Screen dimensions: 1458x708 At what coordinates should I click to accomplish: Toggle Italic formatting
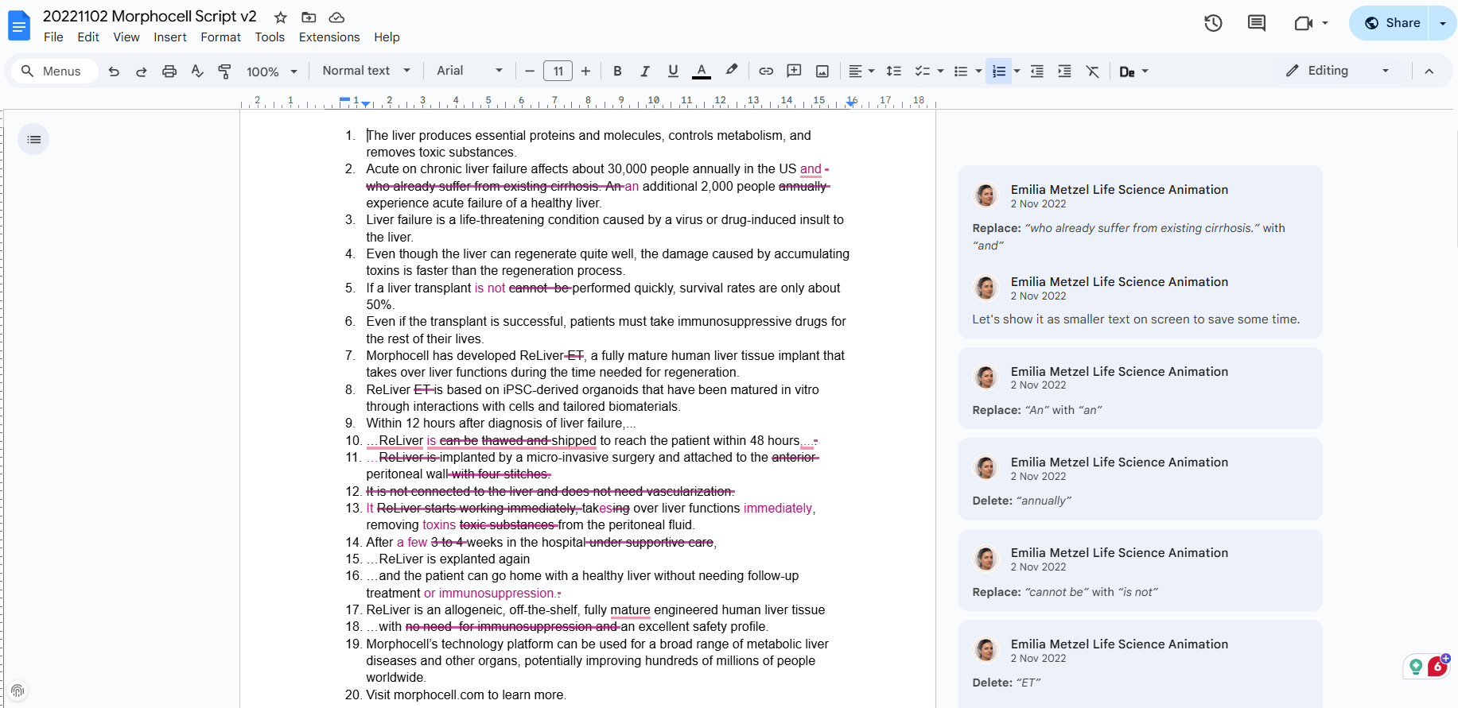(x=645, y=72)
